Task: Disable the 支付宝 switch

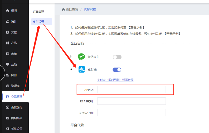Action: [117, 70]
